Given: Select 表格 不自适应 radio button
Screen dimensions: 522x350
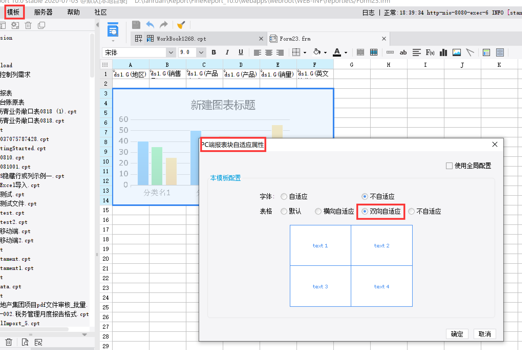Looking at the screenshot, I should 411,211.
